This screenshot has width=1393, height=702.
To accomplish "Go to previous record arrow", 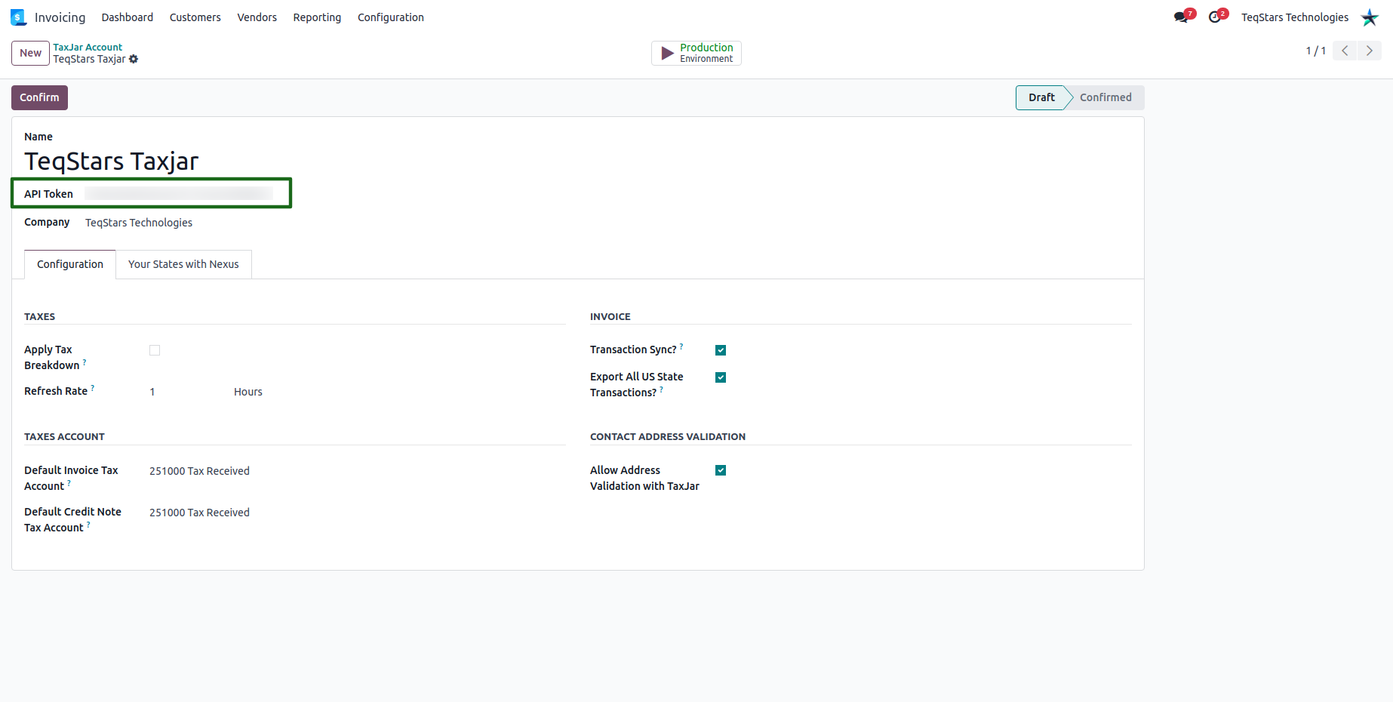I will 1345,51.
